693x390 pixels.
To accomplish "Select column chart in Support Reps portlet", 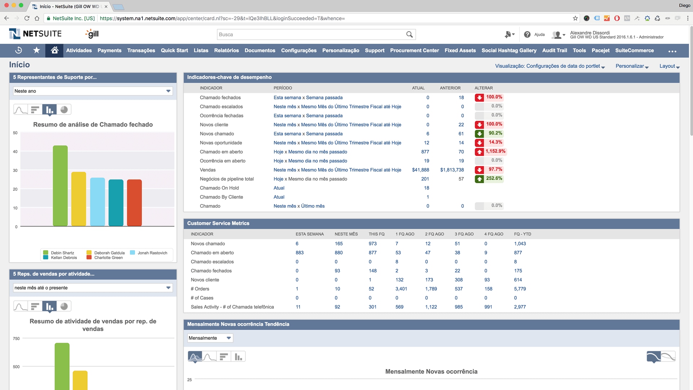I will [49, 109].
